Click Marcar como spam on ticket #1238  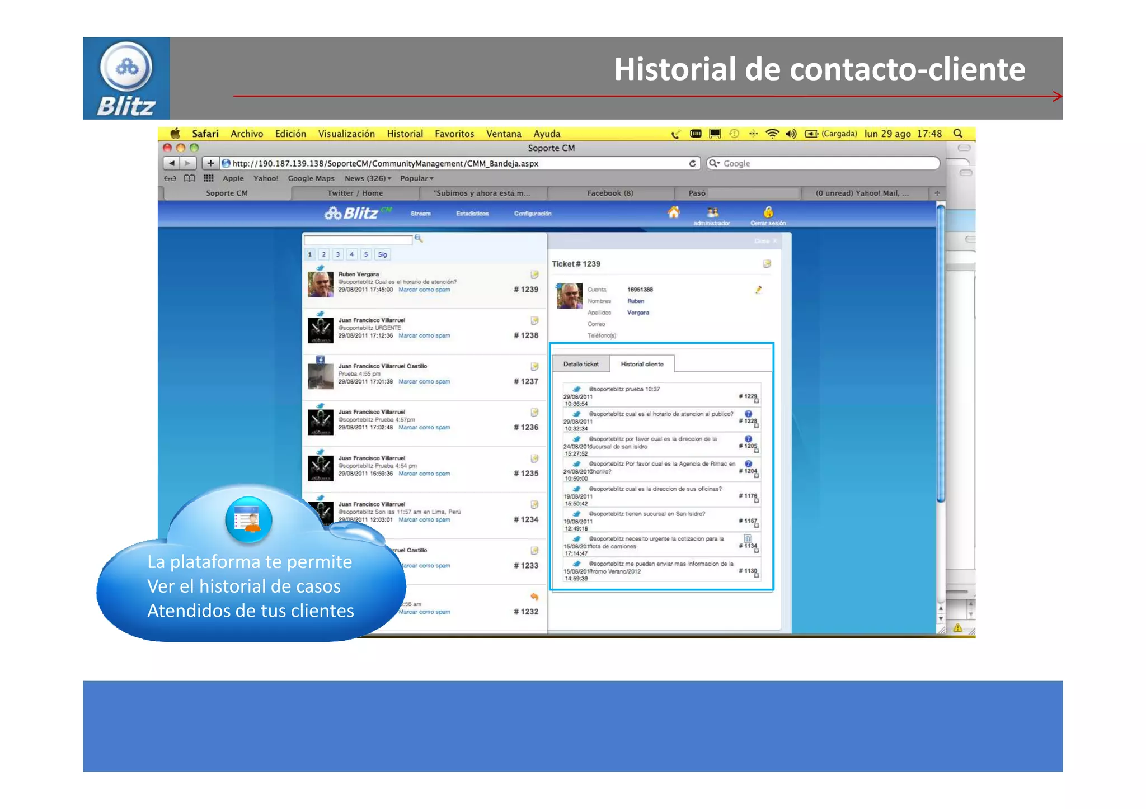pos(424,335)
